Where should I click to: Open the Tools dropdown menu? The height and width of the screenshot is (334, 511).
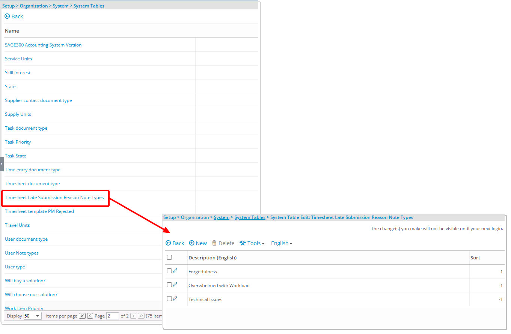pyautogui.click(x=252, y=243)
